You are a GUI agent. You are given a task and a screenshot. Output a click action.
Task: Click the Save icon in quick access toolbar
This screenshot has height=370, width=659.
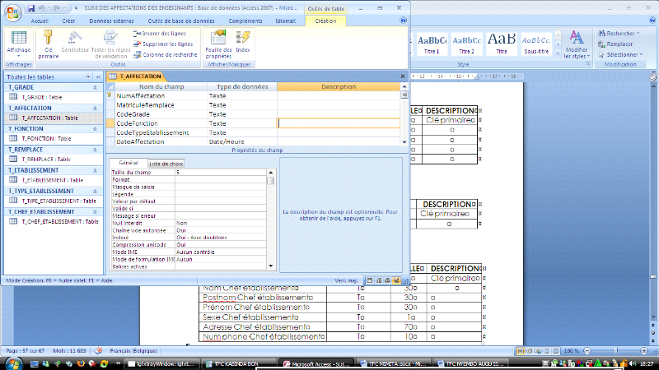[33, 7]
